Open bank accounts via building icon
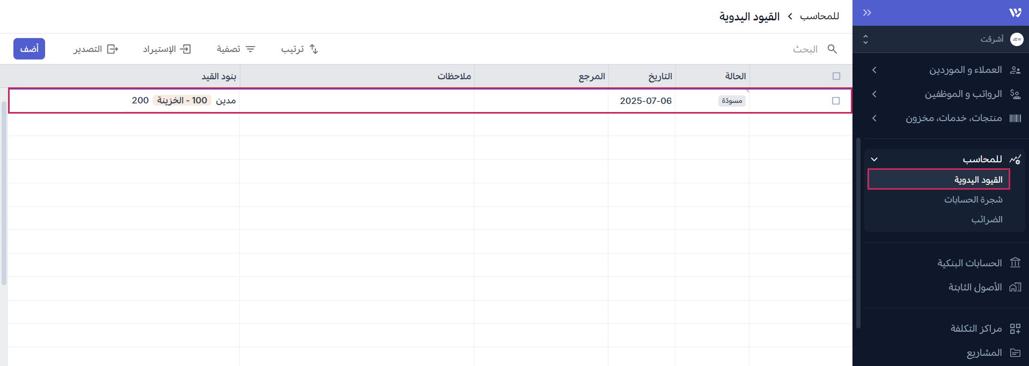 tap(1015, 263)
